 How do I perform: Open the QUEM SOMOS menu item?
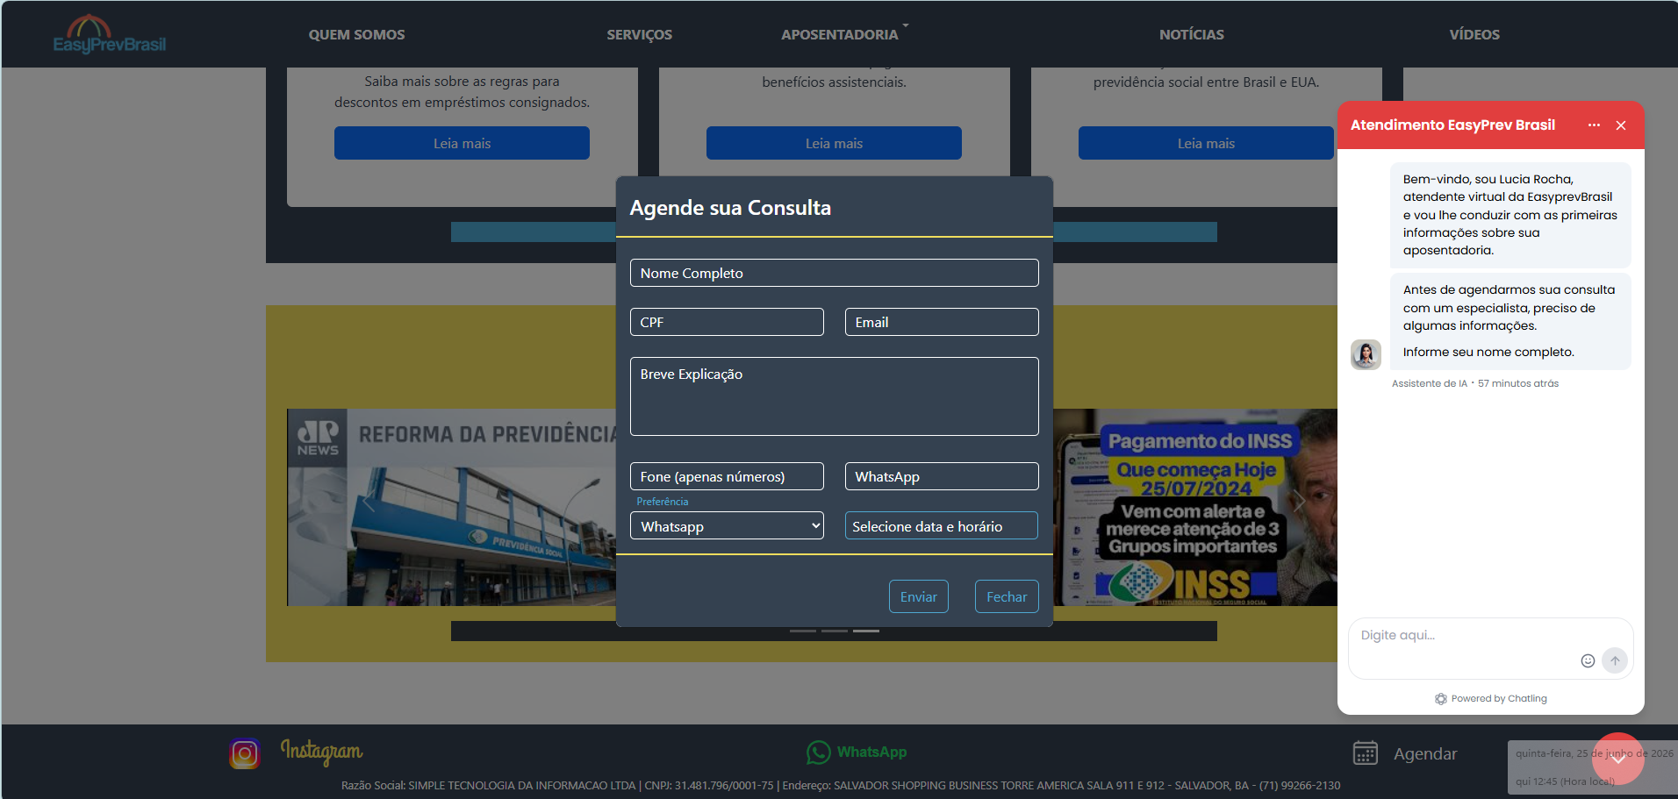click(x=356, y=35)
